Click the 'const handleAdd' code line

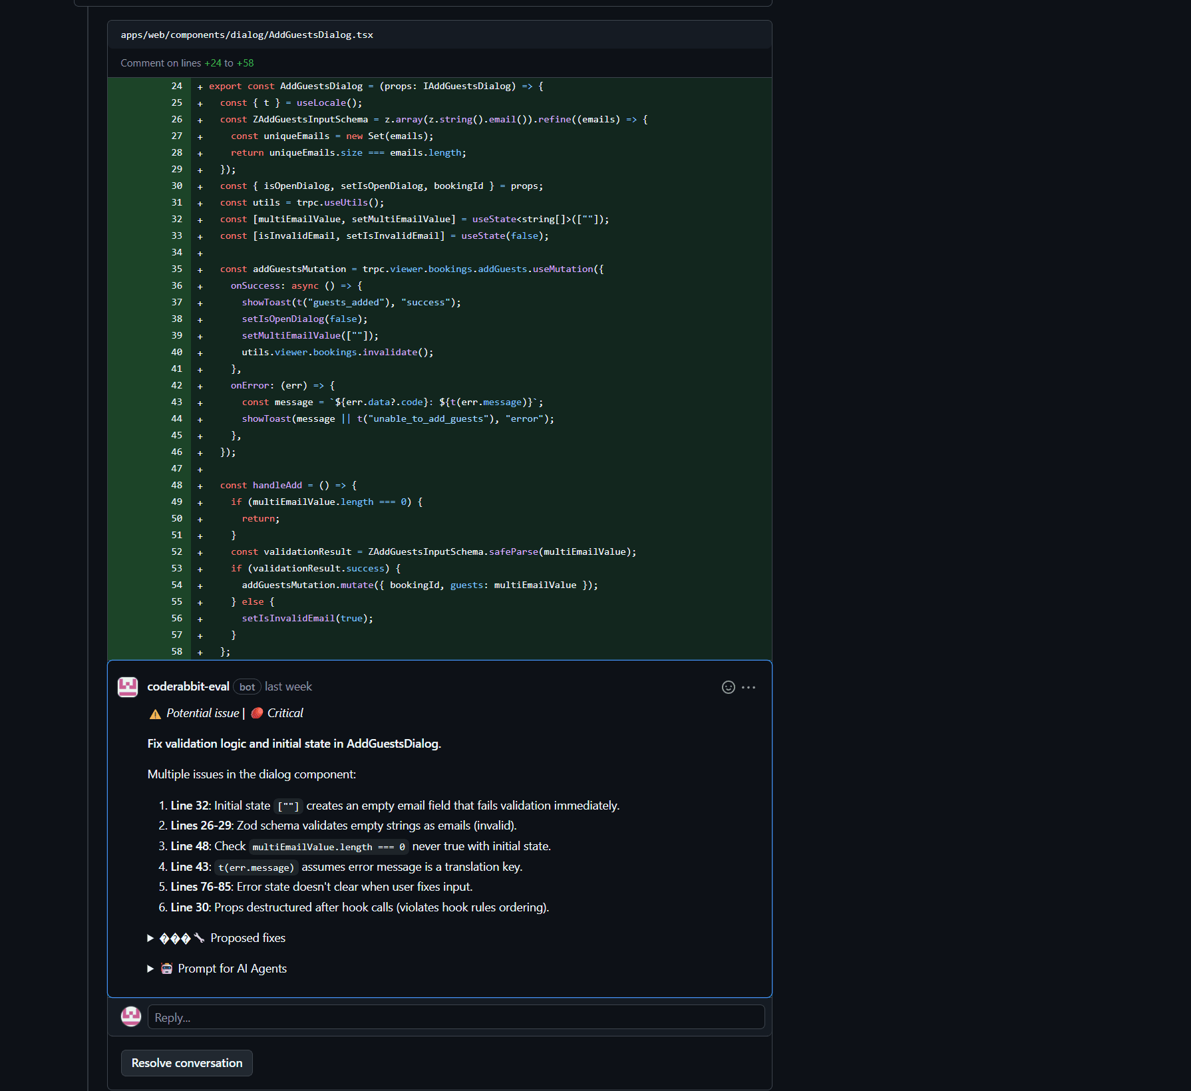[x=289, y=485]
